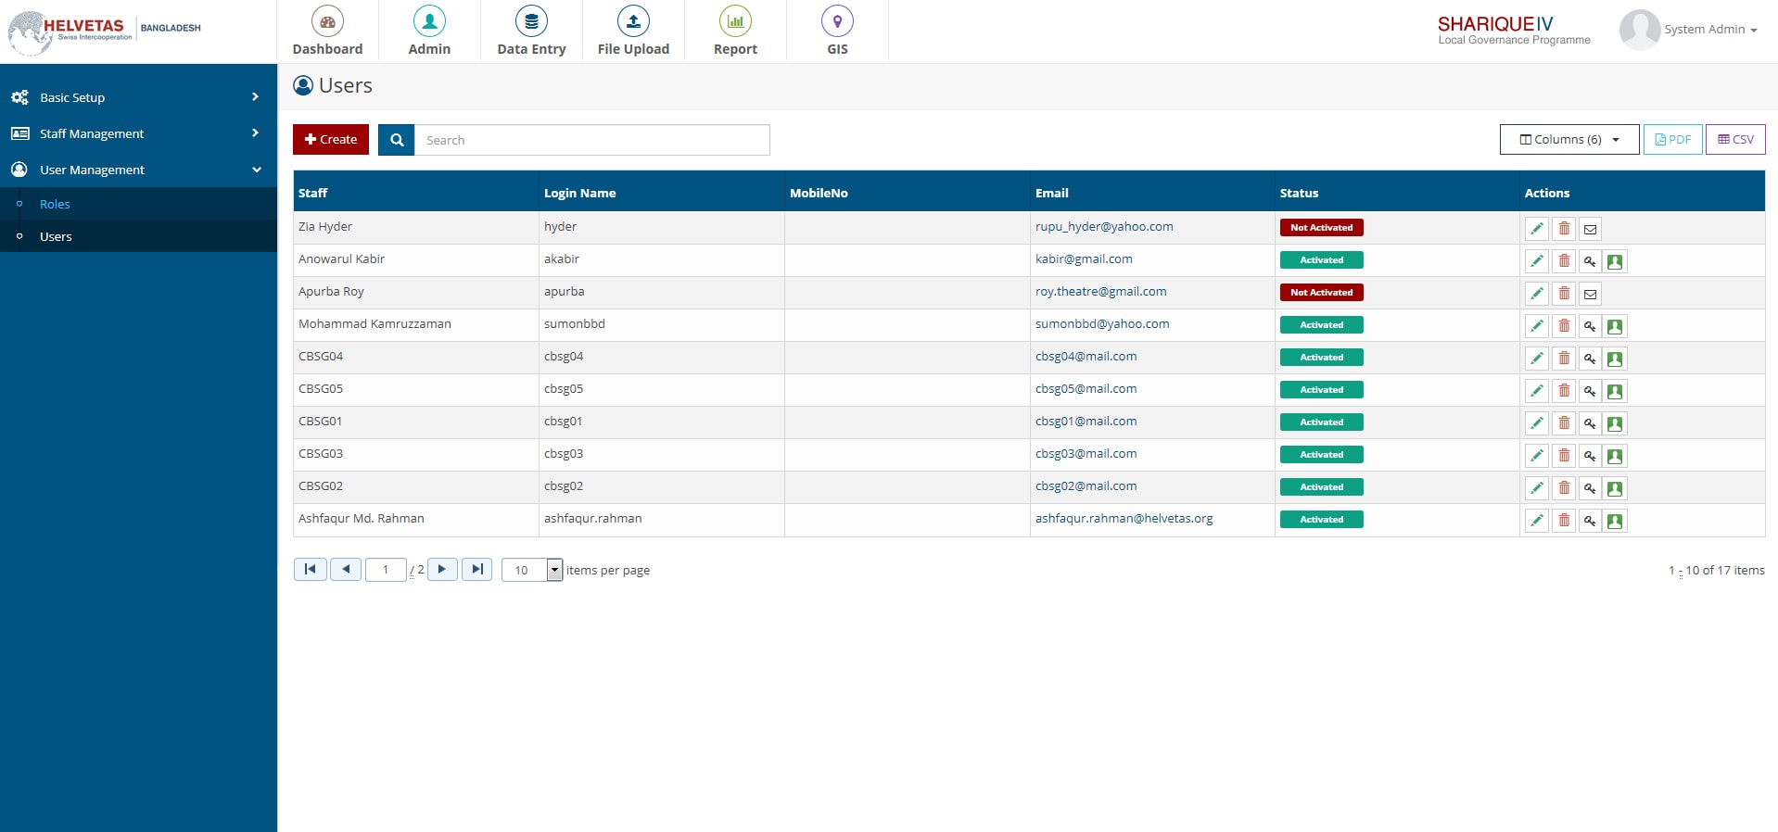Click key icon for CBSG02 row
Screen dimensions: 1778x832
[x=1590, y=488]
